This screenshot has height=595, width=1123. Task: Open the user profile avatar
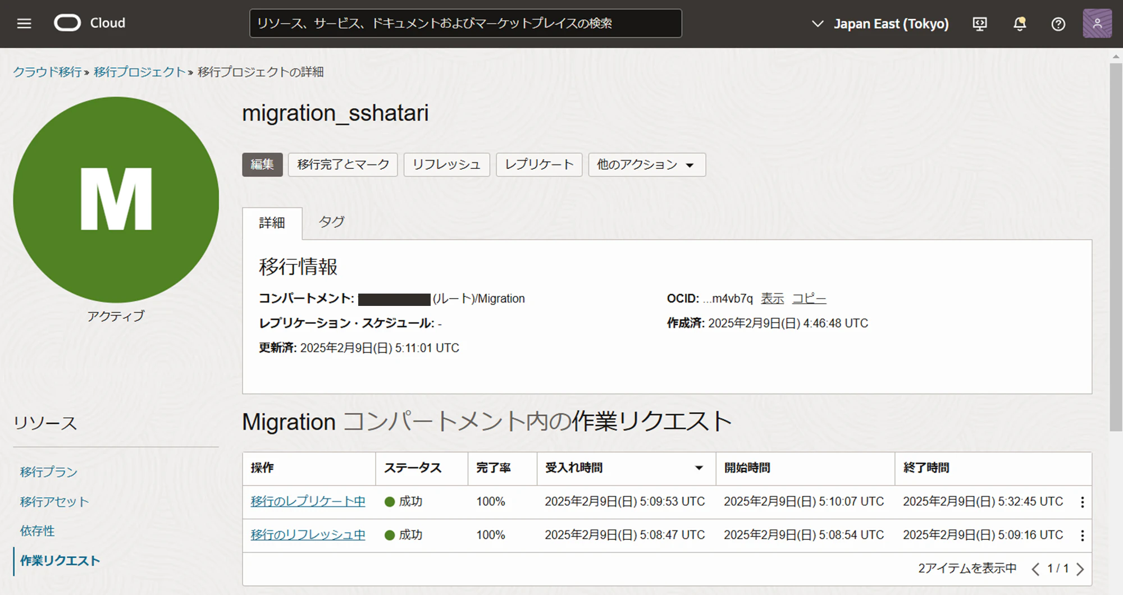tap(1097, 24)
